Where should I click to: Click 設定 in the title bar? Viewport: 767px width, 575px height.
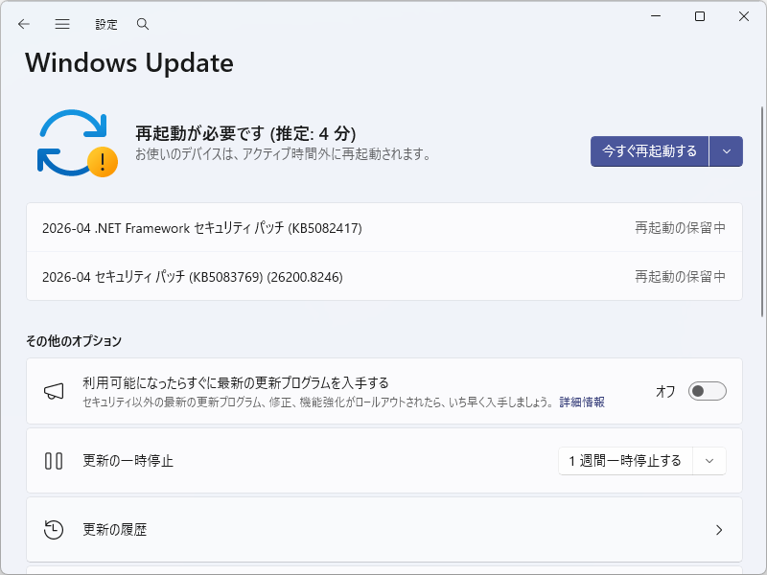click(x=105, y=24)
